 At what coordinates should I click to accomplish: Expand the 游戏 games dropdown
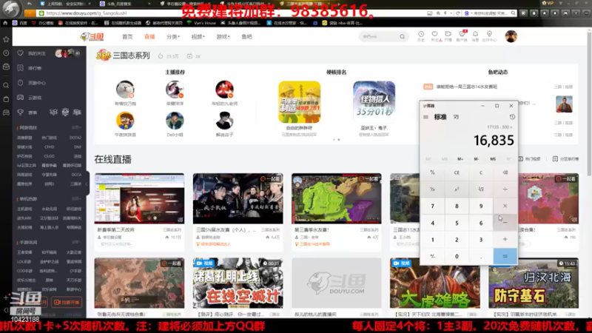223,36
